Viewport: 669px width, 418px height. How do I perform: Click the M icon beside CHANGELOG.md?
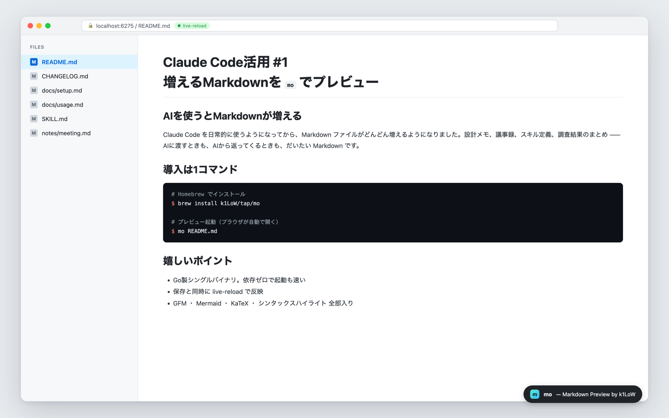(x=34, y=76)
